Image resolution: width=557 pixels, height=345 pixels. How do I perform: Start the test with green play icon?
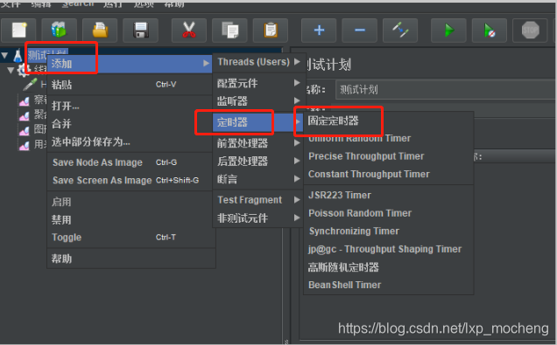(448, 30)
